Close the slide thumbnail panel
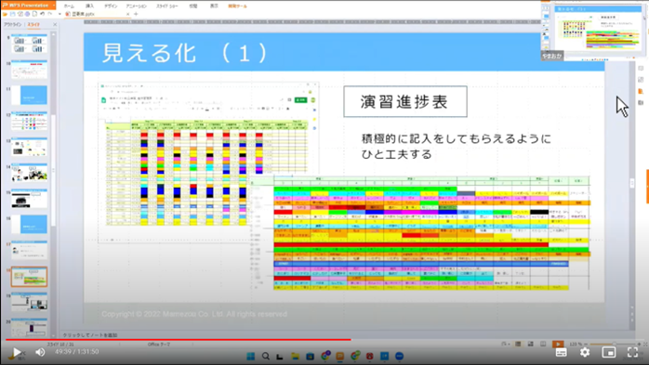The width and height of the screenshot is (649, 365). coord(55,25)
